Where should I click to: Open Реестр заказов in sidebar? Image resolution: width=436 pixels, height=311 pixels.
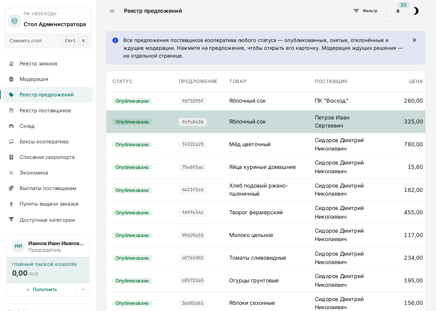coord(48,64)
